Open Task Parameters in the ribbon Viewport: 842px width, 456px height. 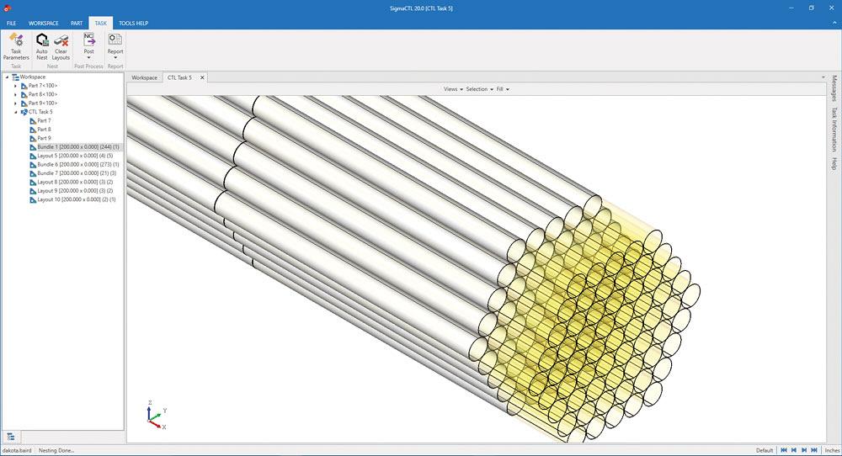[x=16, y=45]
